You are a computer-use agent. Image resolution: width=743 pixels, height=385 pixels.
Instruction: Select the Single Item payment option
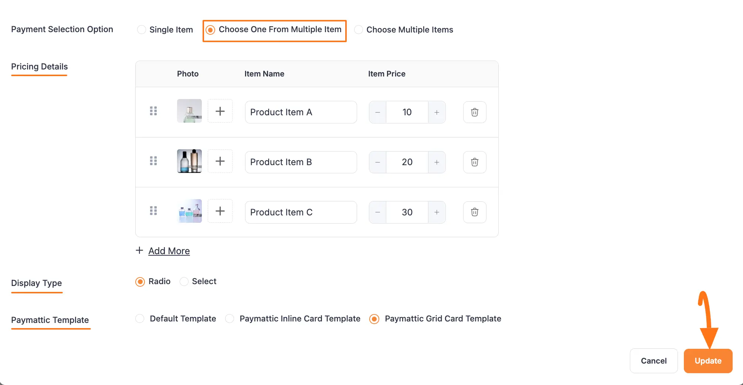tap(142, 30)
